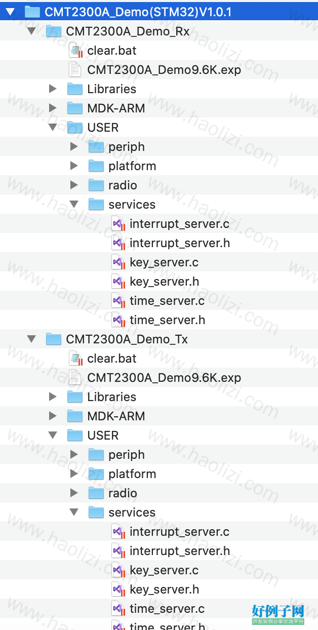Select interrupt_server.c file icon in Demo_Rx services
318x630 pixels.
[x=118, y=224]
